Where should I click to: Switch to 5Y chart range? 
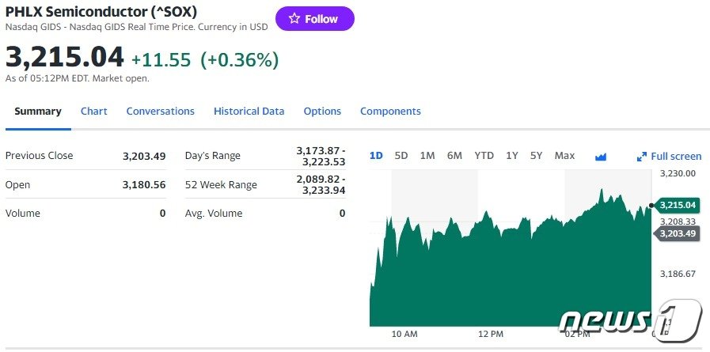pos(537,156)
